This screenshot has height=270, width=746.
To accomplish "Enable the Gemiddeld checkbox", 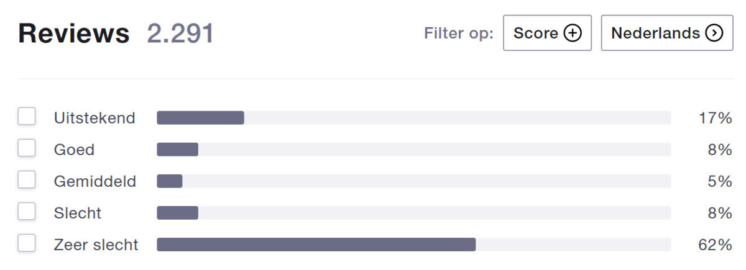I will [x=27, y=180].
